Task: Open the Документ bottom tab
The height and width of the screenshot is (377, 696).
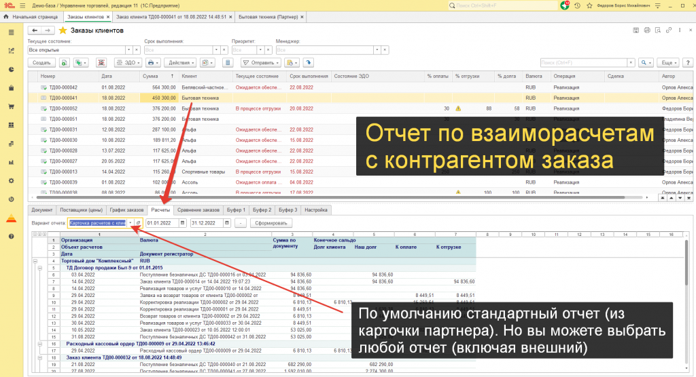Action: 42,210
